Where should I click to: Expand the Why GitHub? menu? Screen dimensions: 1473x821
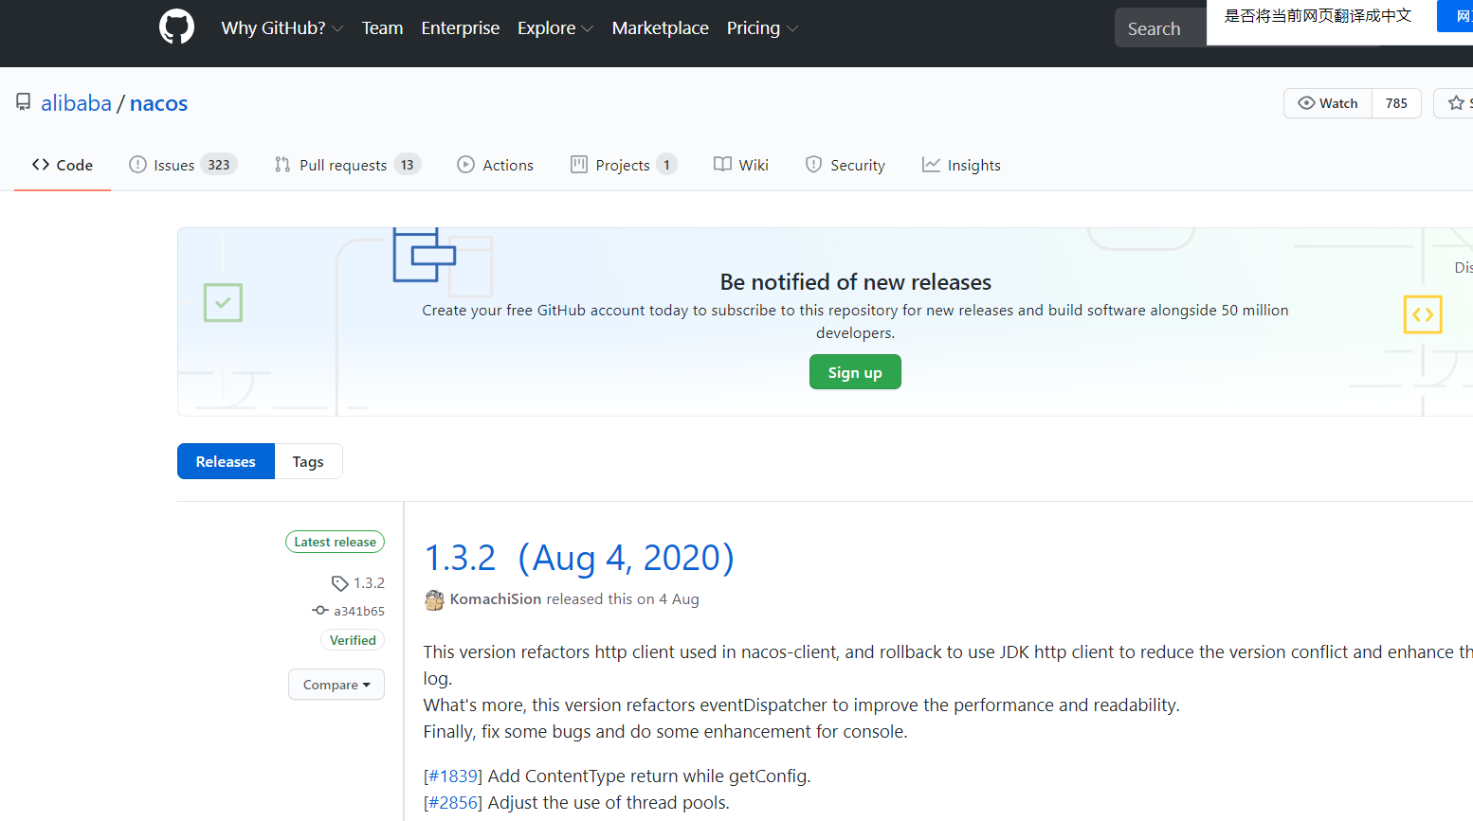[282, 28]
